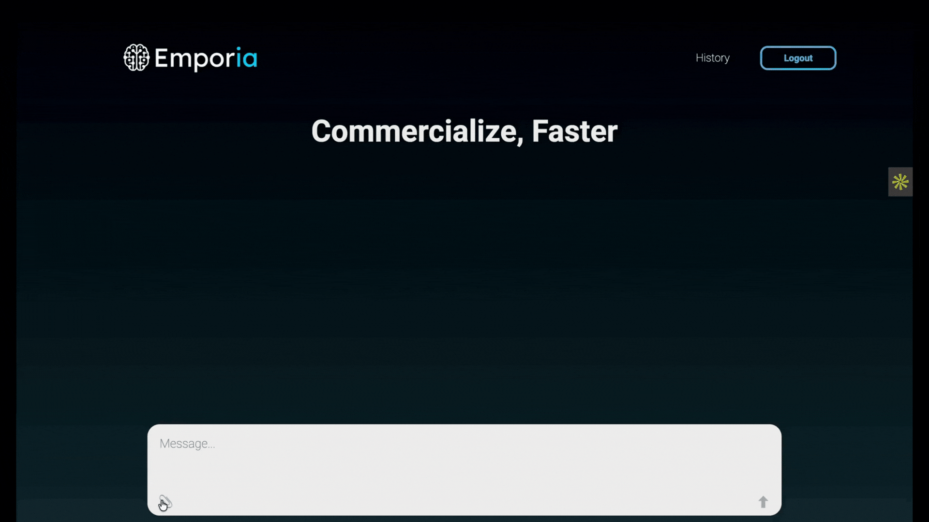
Task: Go home via the Emporia logo
Action: click(190, 58)
